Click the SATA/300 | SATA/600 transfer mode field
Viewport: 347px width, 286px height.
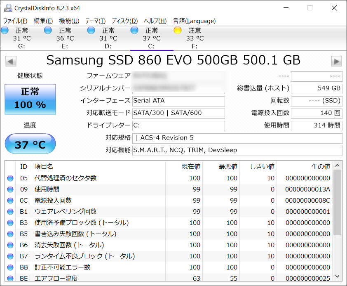pyautogui.click(x=178, y=113)
